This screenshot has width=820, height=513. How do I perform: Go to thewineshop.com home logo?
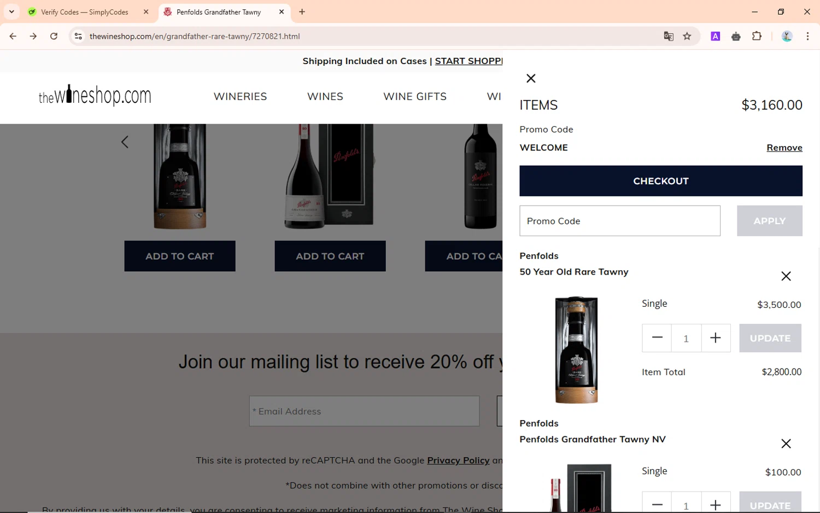[95, 96]
